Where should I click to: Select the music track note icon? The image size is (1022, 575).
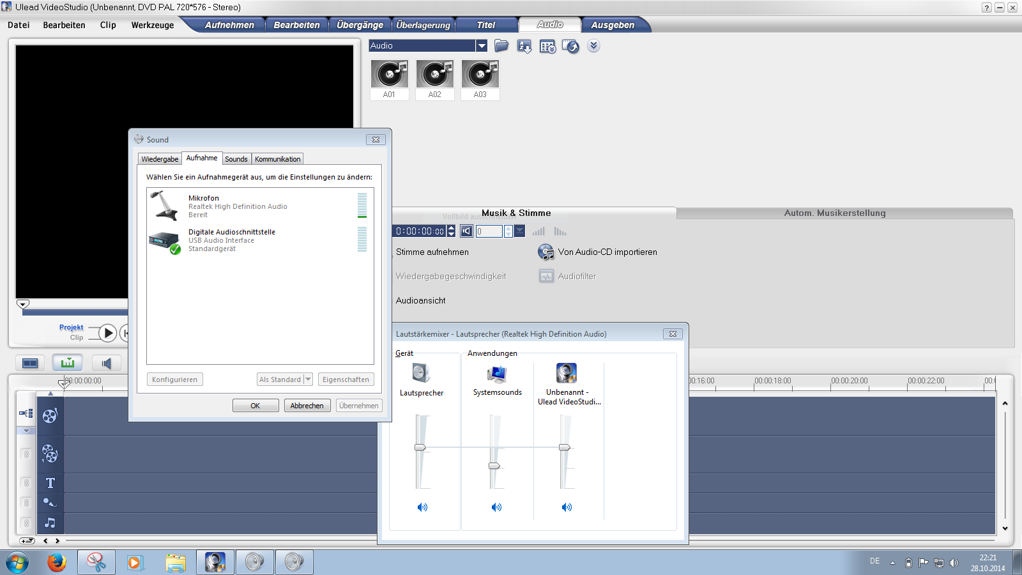pyautogui.click(x=50, y=523)
